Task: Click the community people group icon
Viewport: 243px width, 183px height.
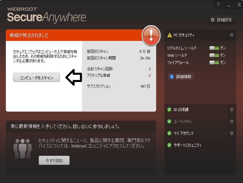Action: click(x=22, y=148)
